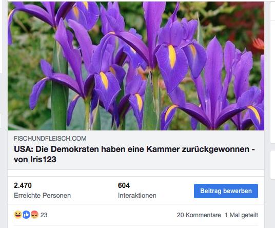Click the FISCHUNDFLEISCH.COM source domain
The width and height of the screenshot is (275, 228).
(50, 139)
